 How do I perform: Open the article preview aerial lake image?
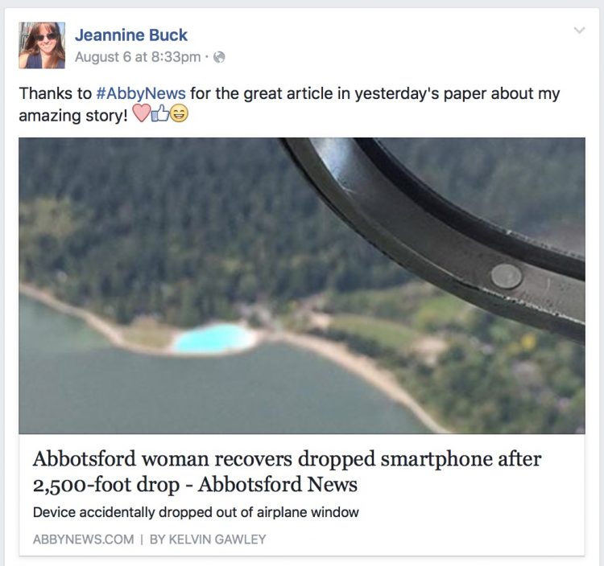pos(302,285)
